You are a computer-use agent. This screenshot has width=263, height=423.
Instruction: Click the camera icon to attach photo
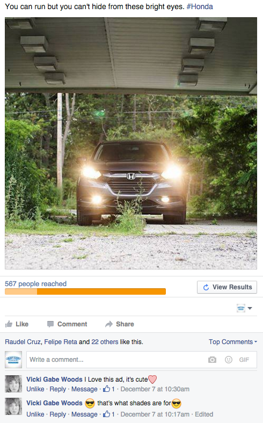(212, 360)
